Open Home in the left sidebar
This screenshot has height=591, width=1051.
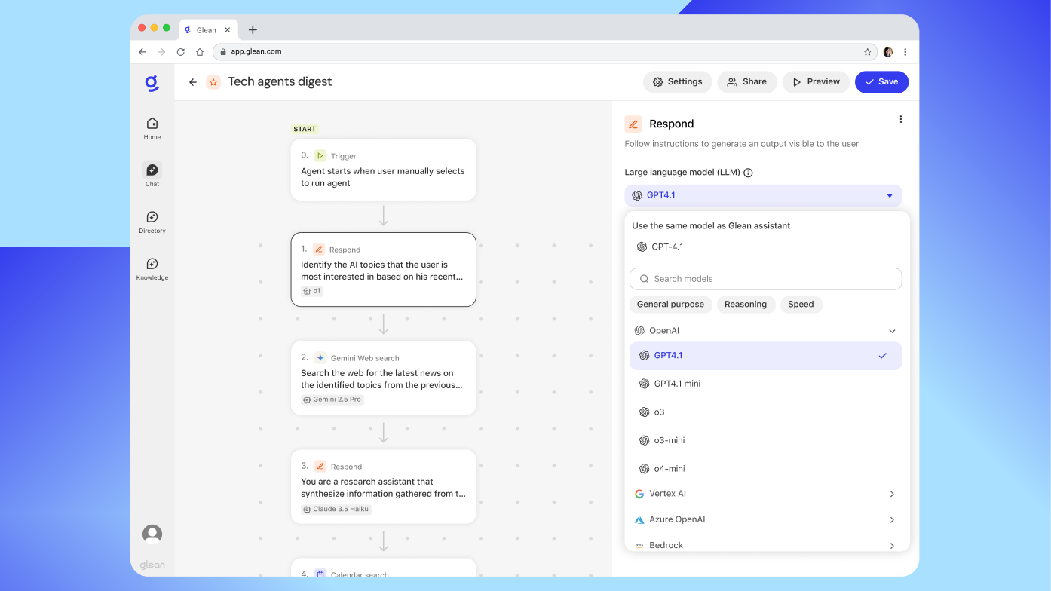point(152,128)
